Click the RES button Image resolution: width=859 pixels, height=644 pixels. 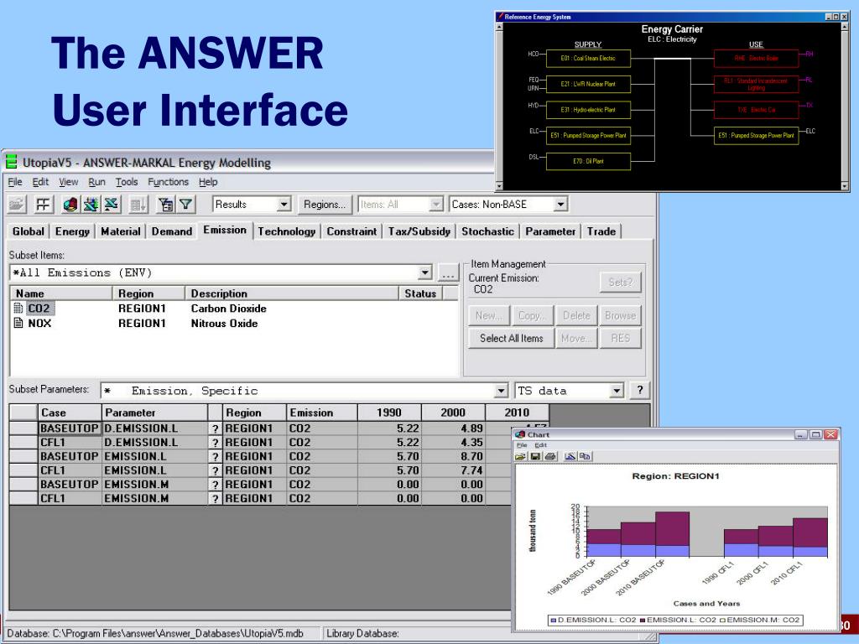[620, 339]
